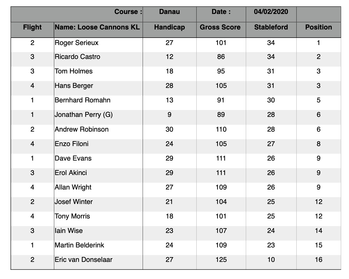Click Bernhard Romahn's Stableford score 30
This screenshot has height=279, width=349.
271,100
